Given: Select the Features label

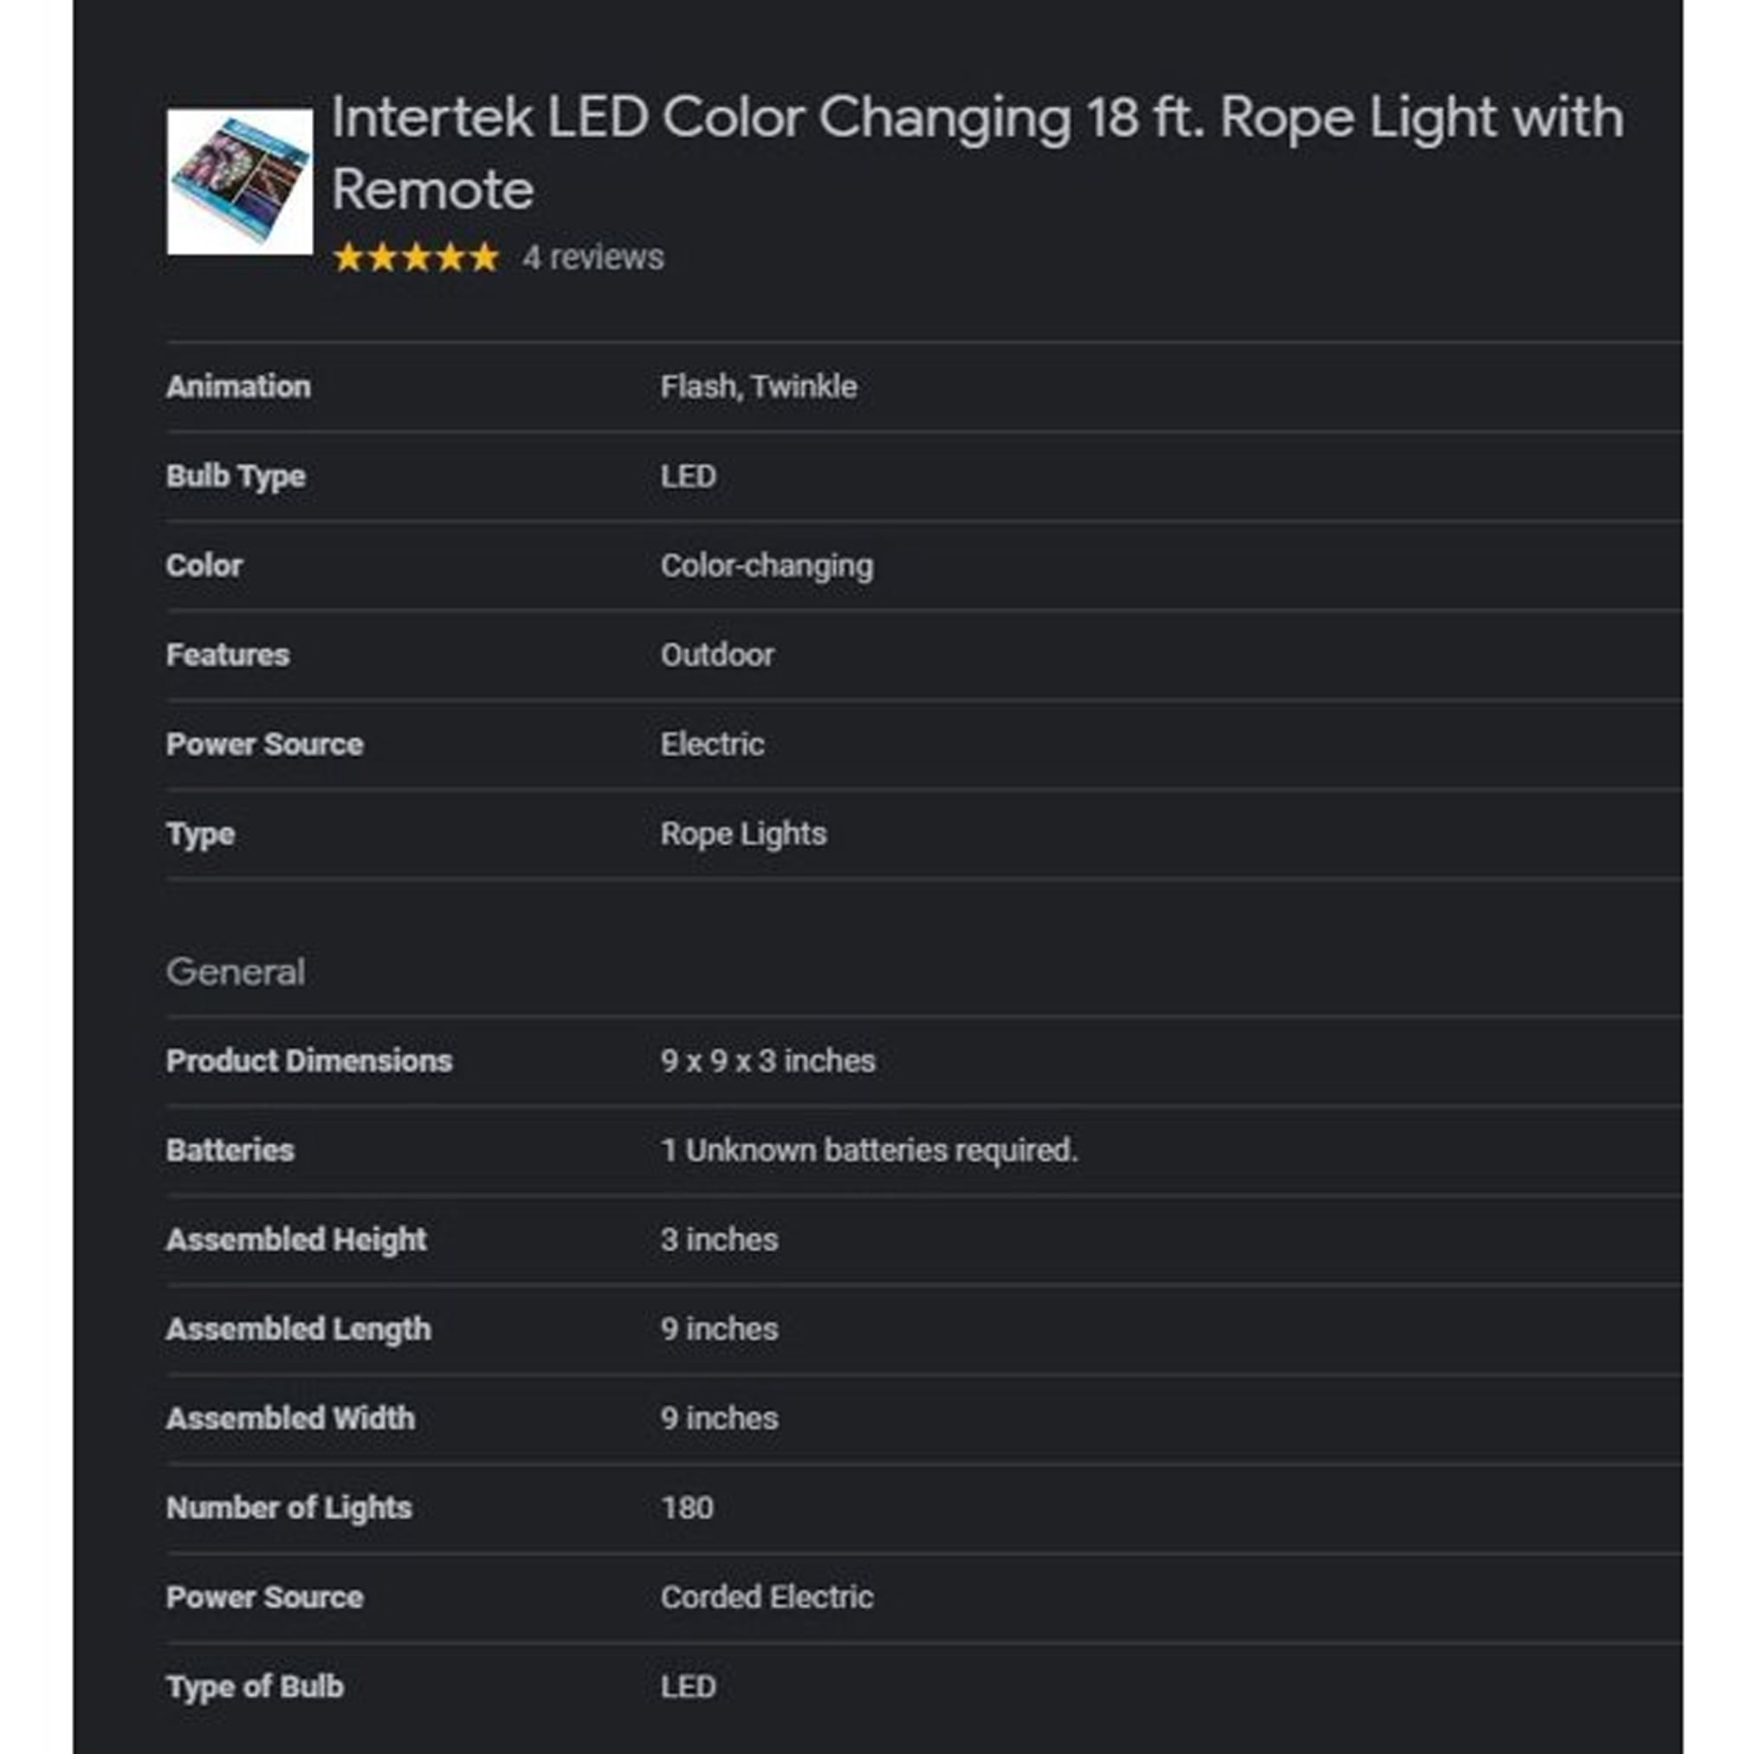Looking at the screenshot, I should [x=228, y=656].
